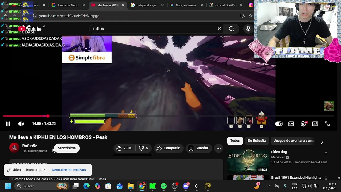Open Discord from the taskbar
Viewport: 341px width, 192px height.
click(x=186, y=186)
